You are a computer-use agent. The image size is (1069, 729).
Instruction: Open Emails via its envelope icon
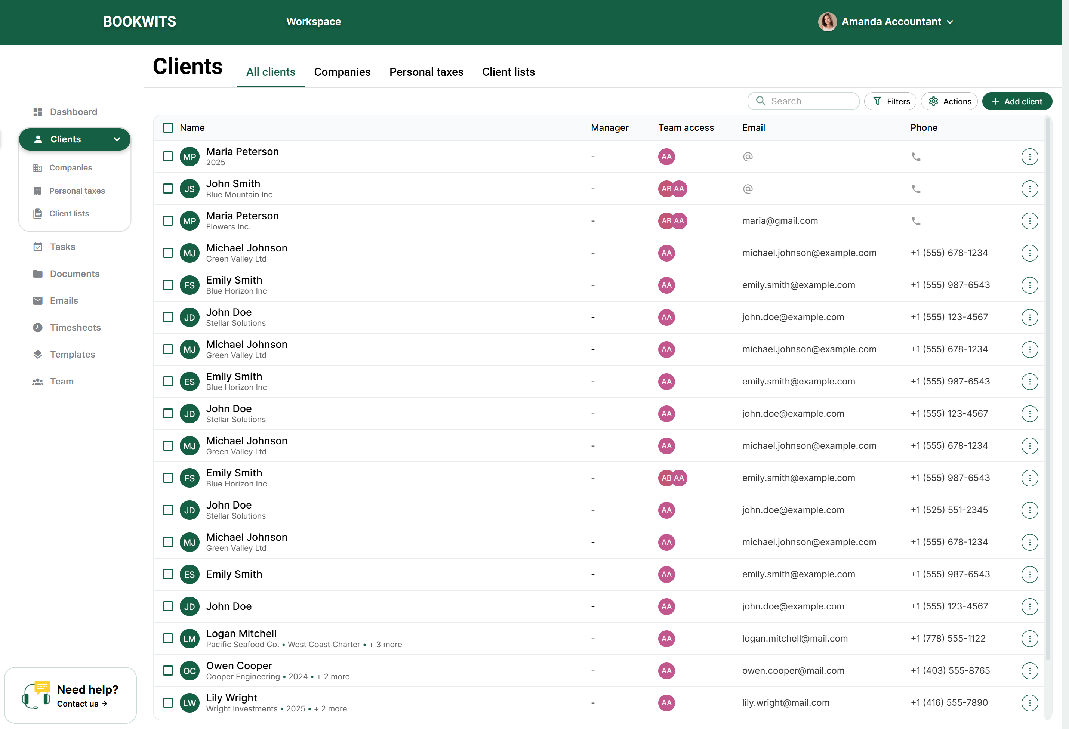(38, 300)
